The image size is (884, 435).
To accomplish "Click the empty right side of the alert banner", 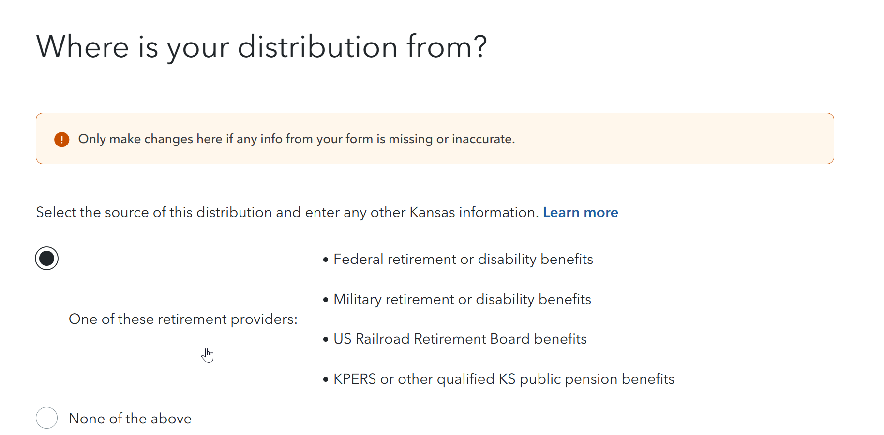I will click(702, 139).
